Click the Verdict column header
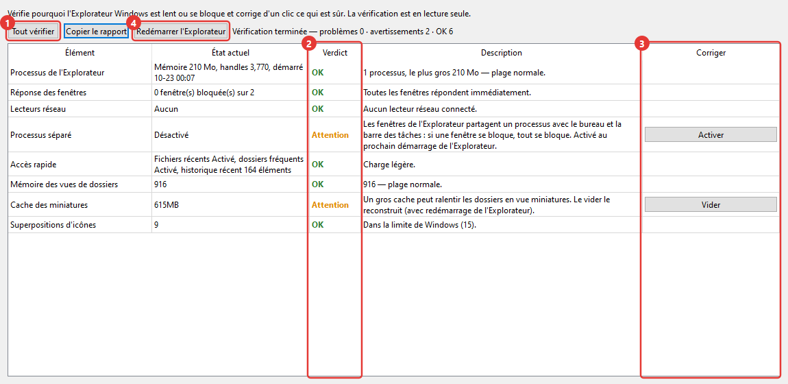 [x=334, y=52]
